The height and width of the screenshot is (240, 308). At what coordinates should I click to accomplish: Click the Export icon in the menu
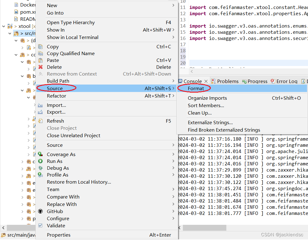pyautogui.click(x=40, y=112)
